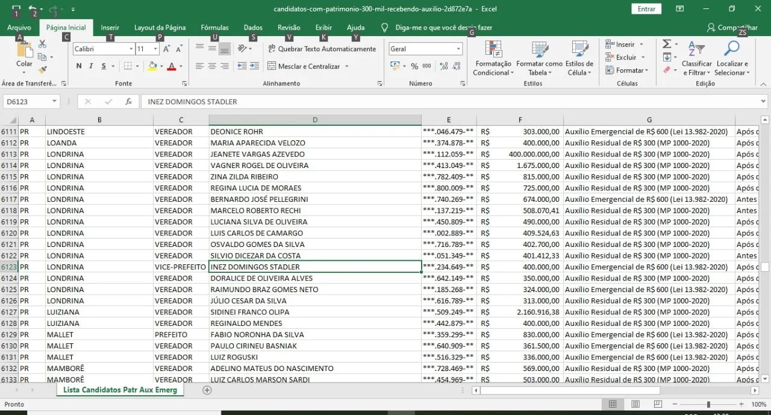Click Quebrar Texto Automaticamente
This screenshot has height=415, width=771.
(321, 49)
